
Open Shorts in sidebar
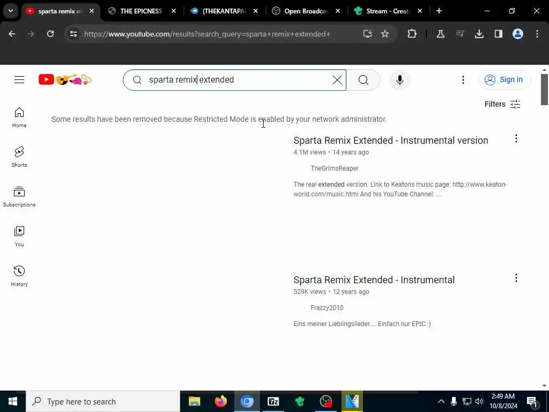click(19, 157)
